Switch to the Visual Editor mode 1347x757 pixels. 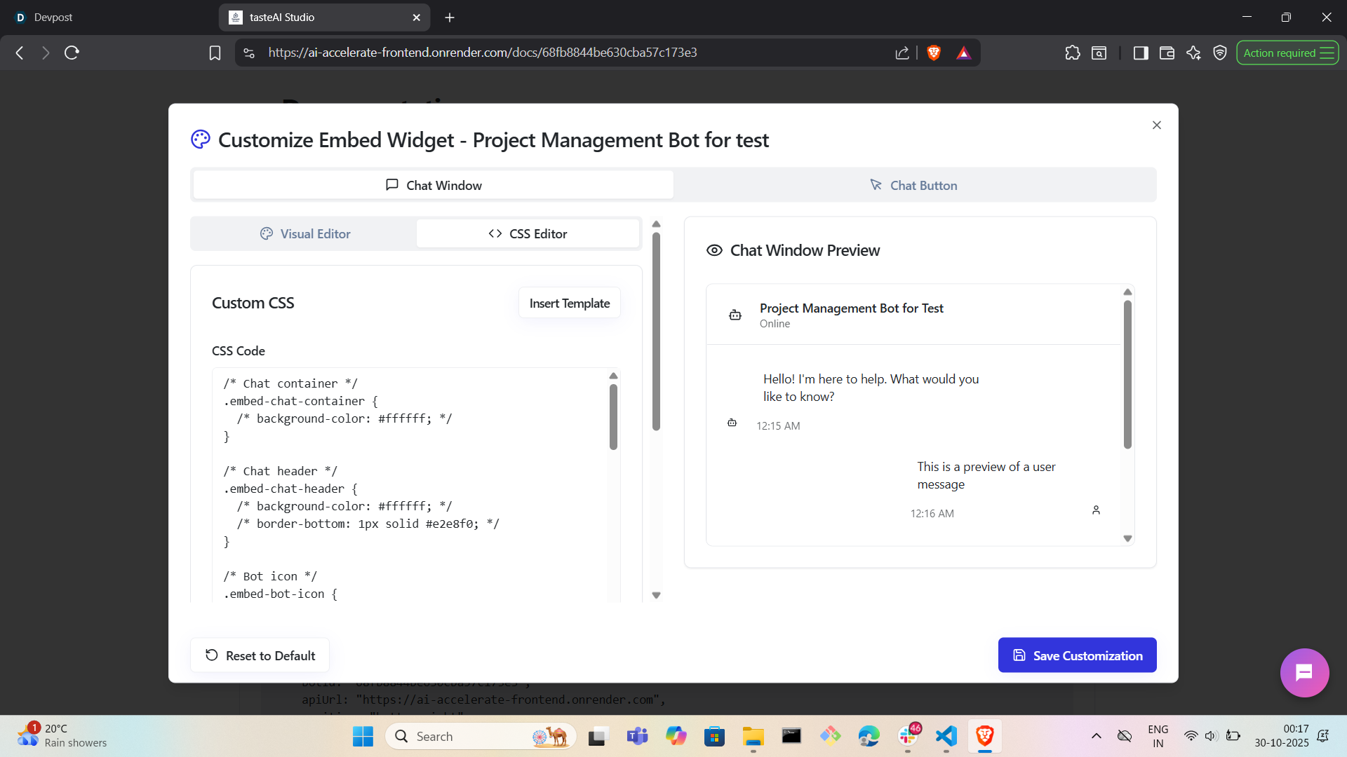[x=304, y=233]
